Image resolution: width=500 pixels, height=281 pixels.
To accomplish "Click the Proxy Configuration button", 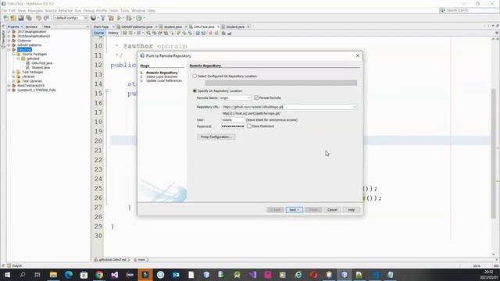I will pyautogui.click(x=216, y=137).
